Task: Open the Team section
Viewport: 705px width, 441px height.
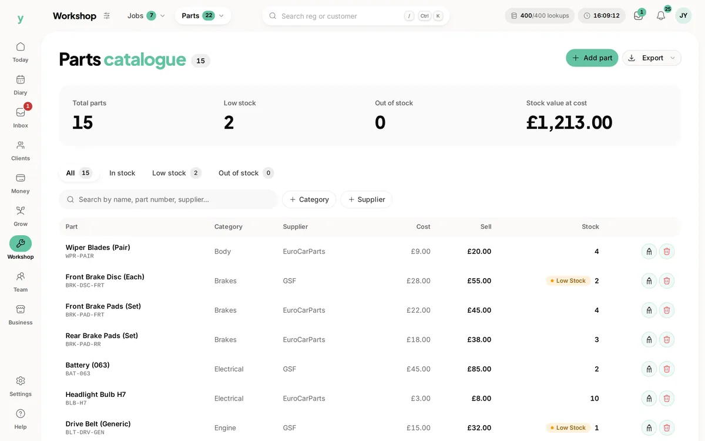Action: coord(21,282)
